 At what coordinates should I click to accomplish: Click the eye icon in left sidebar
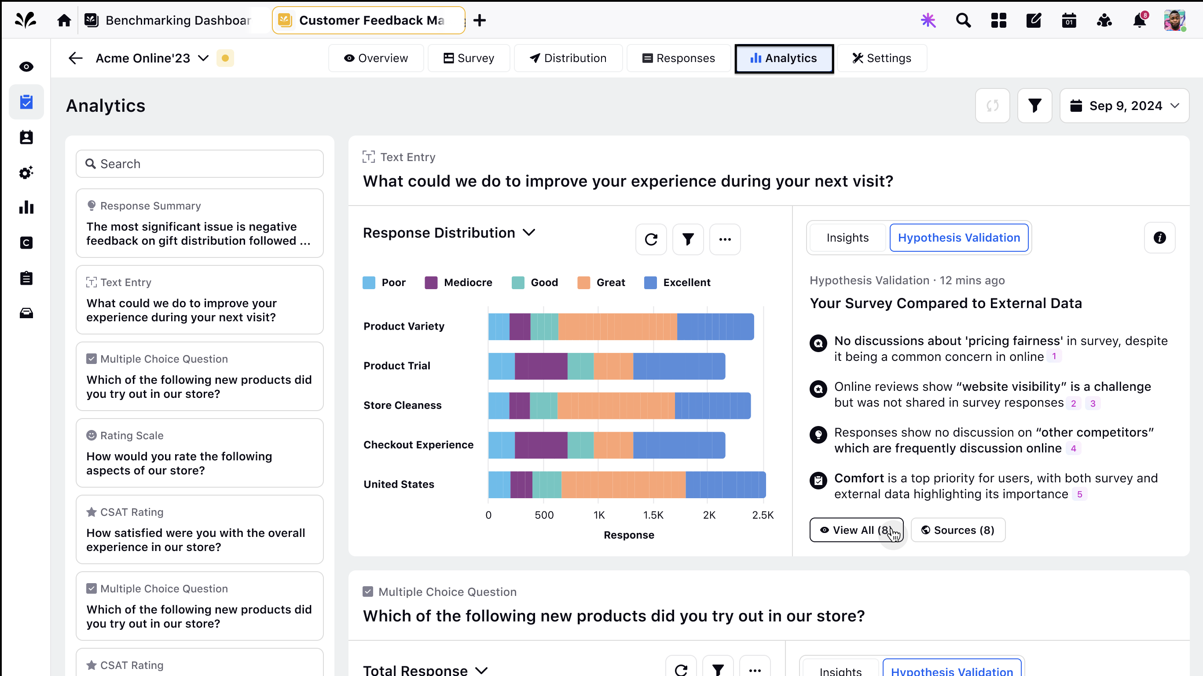(x=26, y=67)
